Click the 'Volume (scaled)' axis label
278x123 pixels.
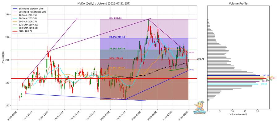click(238, 114)
